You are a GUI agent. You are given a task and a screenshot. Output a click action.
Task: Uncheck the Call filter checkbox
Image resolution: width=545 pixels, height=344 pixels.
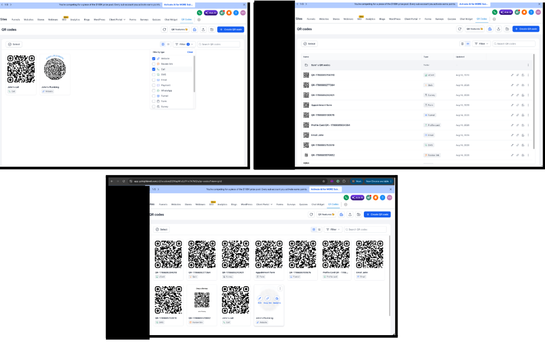click(153, 69)
